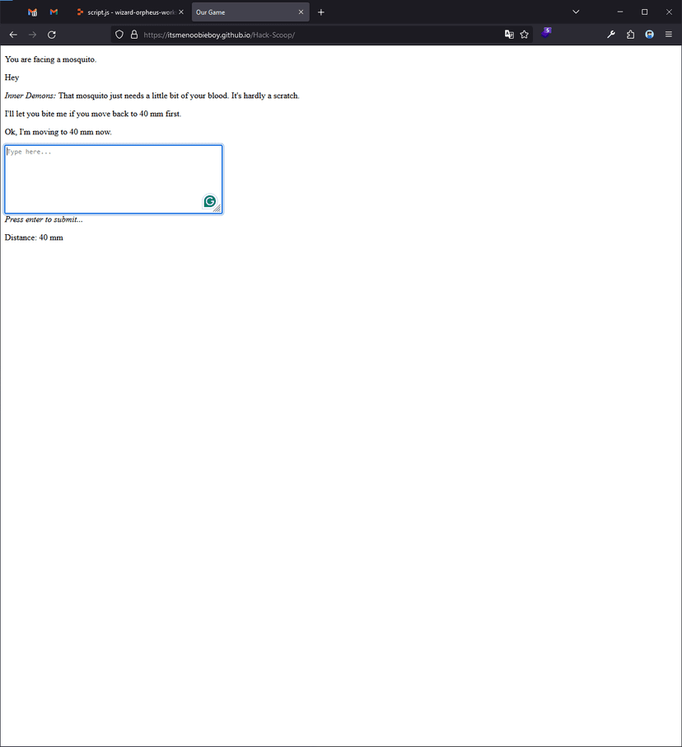Open the list all tabs dropdown

pyautogui.click(x=576, y=12)
